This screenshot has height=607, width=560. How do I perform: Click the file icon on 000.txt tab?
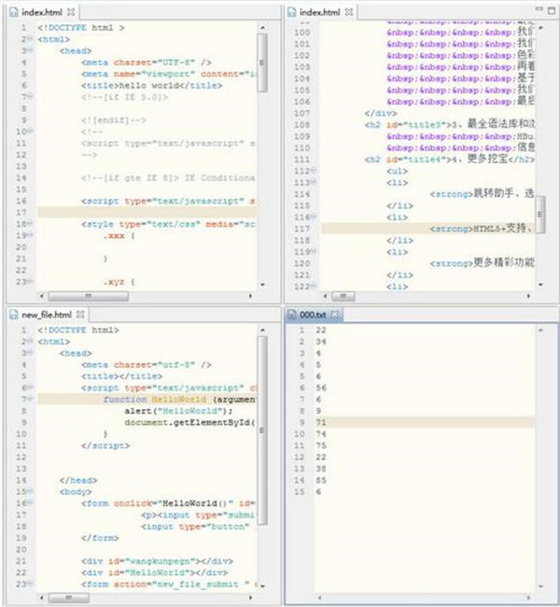294,314
